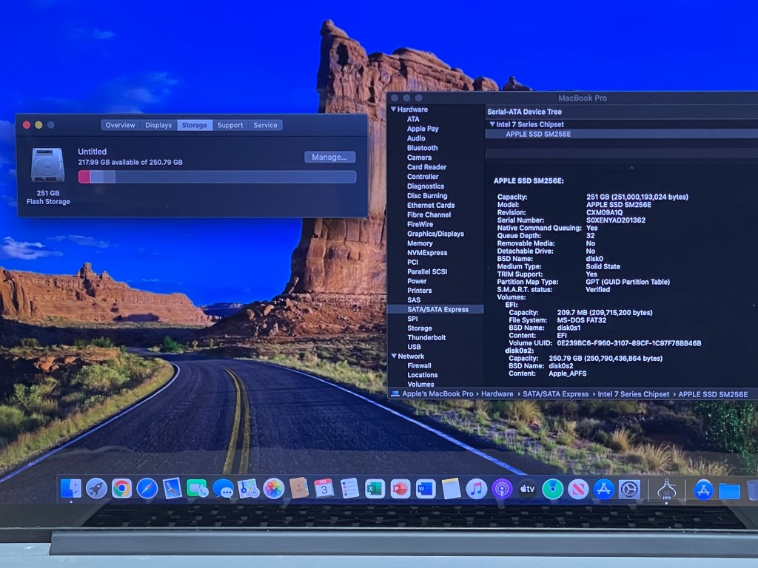Collapse Intel 7 Series Chipset disclosure triangle
Image resolution: width=758 pixels, height=568 pixels.
coord(492,124)
